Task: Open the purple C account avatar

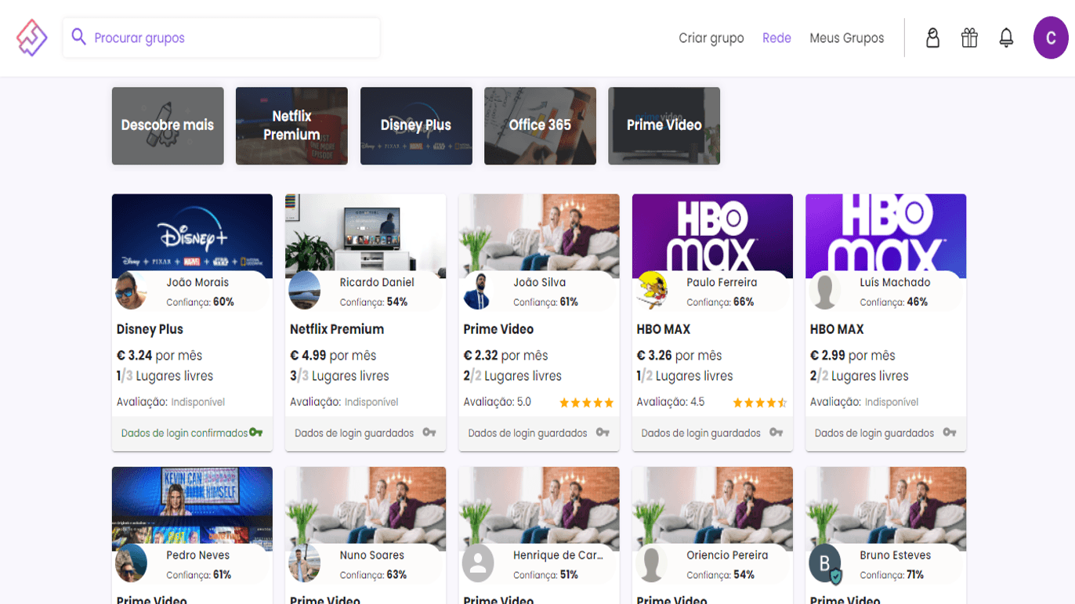Action: [x=1051, y=38]
